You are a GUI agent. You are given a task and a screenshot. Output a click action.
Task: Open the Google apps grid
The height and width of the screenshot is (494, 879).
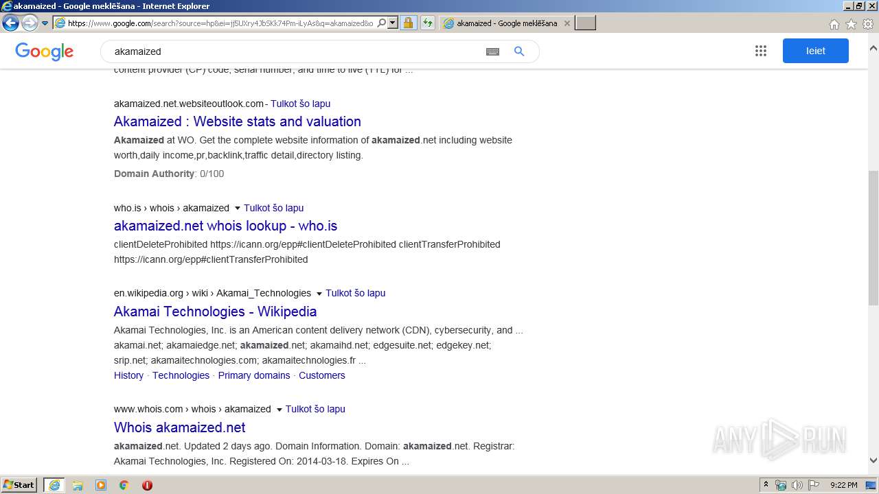(x=760, y=51)
